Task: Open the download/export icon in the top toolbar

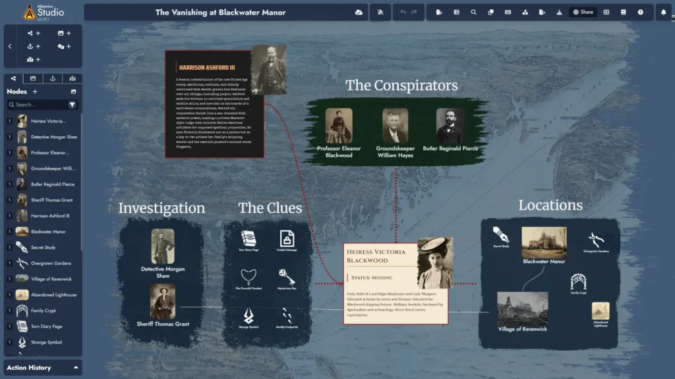Action: coord(560,11)
